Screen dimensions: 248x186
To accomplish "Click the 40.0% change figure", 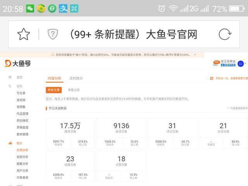I will 236,142.
